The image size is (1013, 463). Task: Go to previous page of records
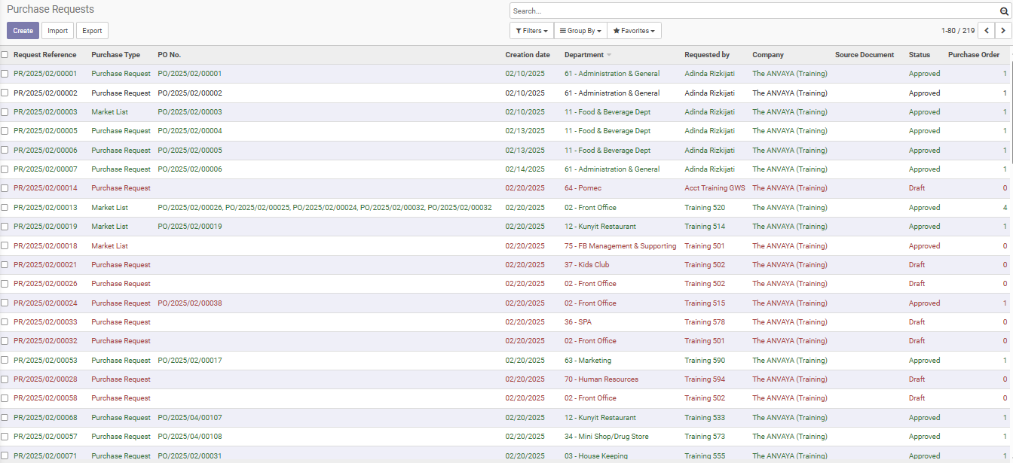[x=987, y=31]
